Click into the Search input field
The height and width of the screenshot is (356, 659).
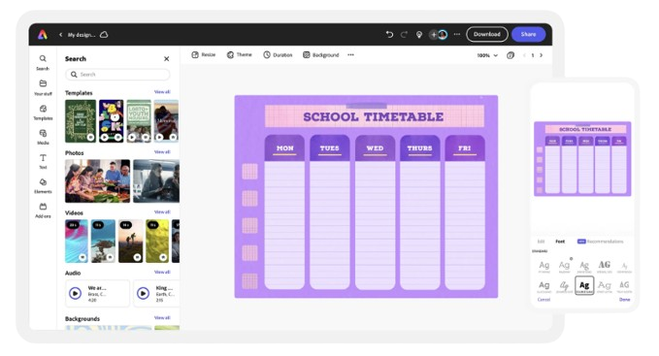[117, 75]
